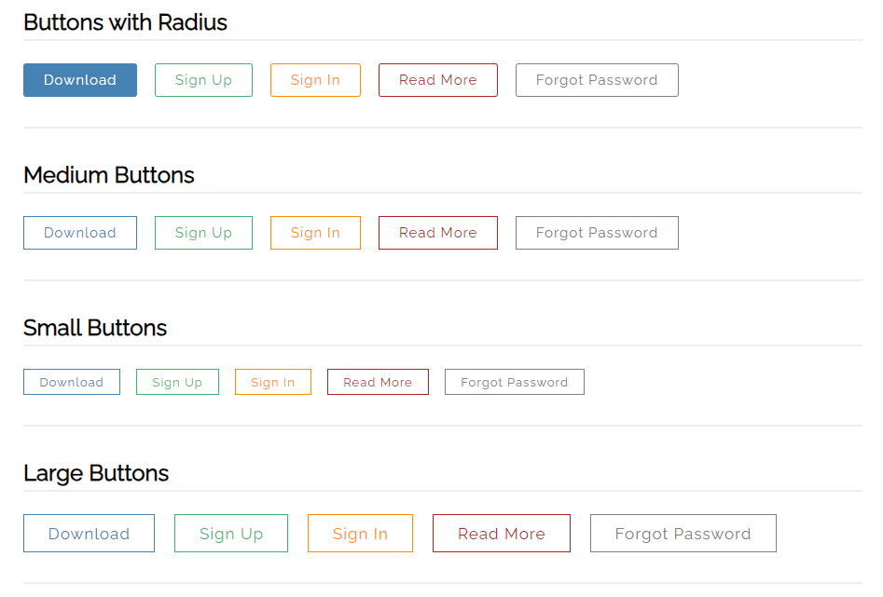Click the orange Sign In button with radius
This screenshot has width=883, height=597.
point(315,80)
